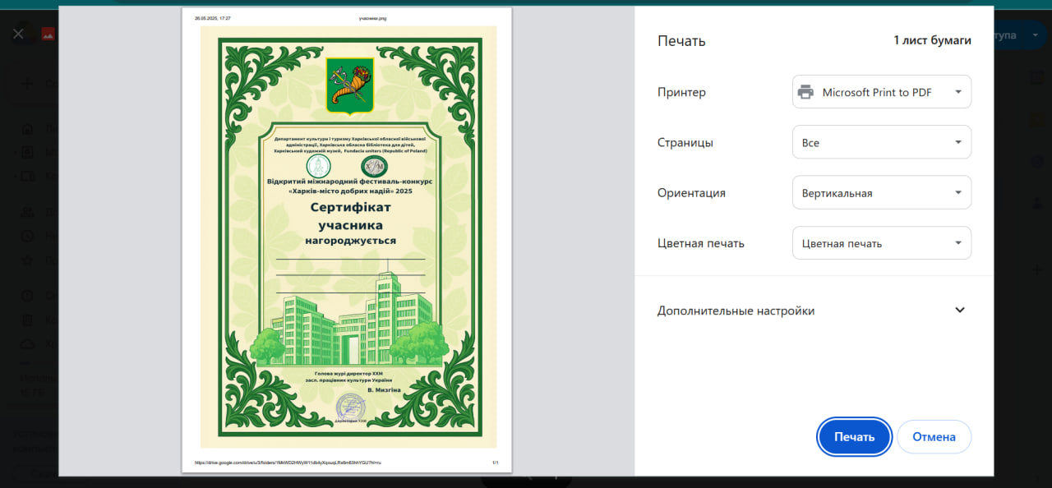Open the Принтер dropdown showing Microsoft Print to PDF
This screenshot has width=1052, height=488.
pyautogui.click(x=882, y=92)
